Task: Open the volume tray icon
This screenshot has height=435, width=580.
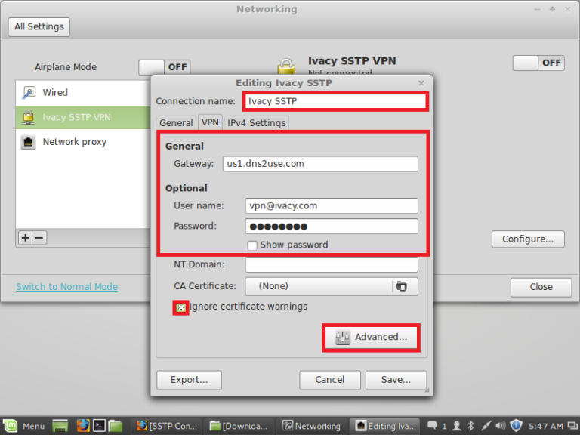Action: [501, 426]
